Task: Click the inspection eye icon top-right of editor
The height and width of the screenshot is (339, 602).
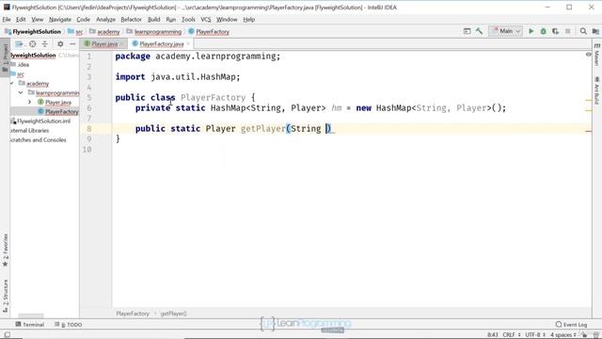Action: [x=589, y=55]
